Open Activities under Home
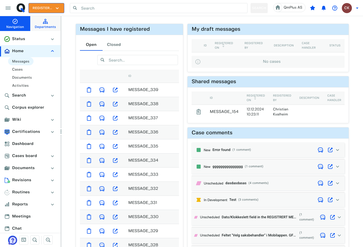 pos(20,85)
